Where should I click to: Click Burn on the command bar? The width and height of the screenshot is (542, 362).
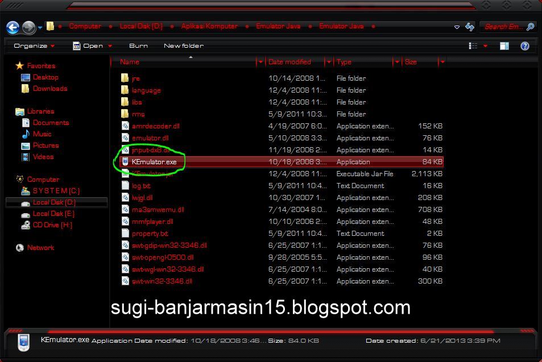(138, 45)
